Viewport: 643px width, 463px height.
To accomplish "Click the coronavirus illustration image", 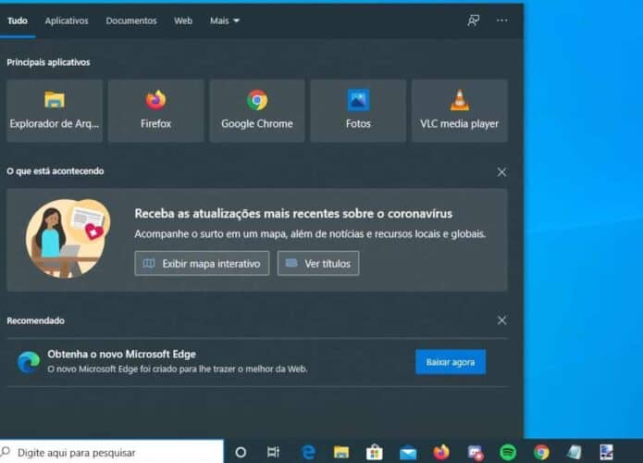I will [68, 239].
